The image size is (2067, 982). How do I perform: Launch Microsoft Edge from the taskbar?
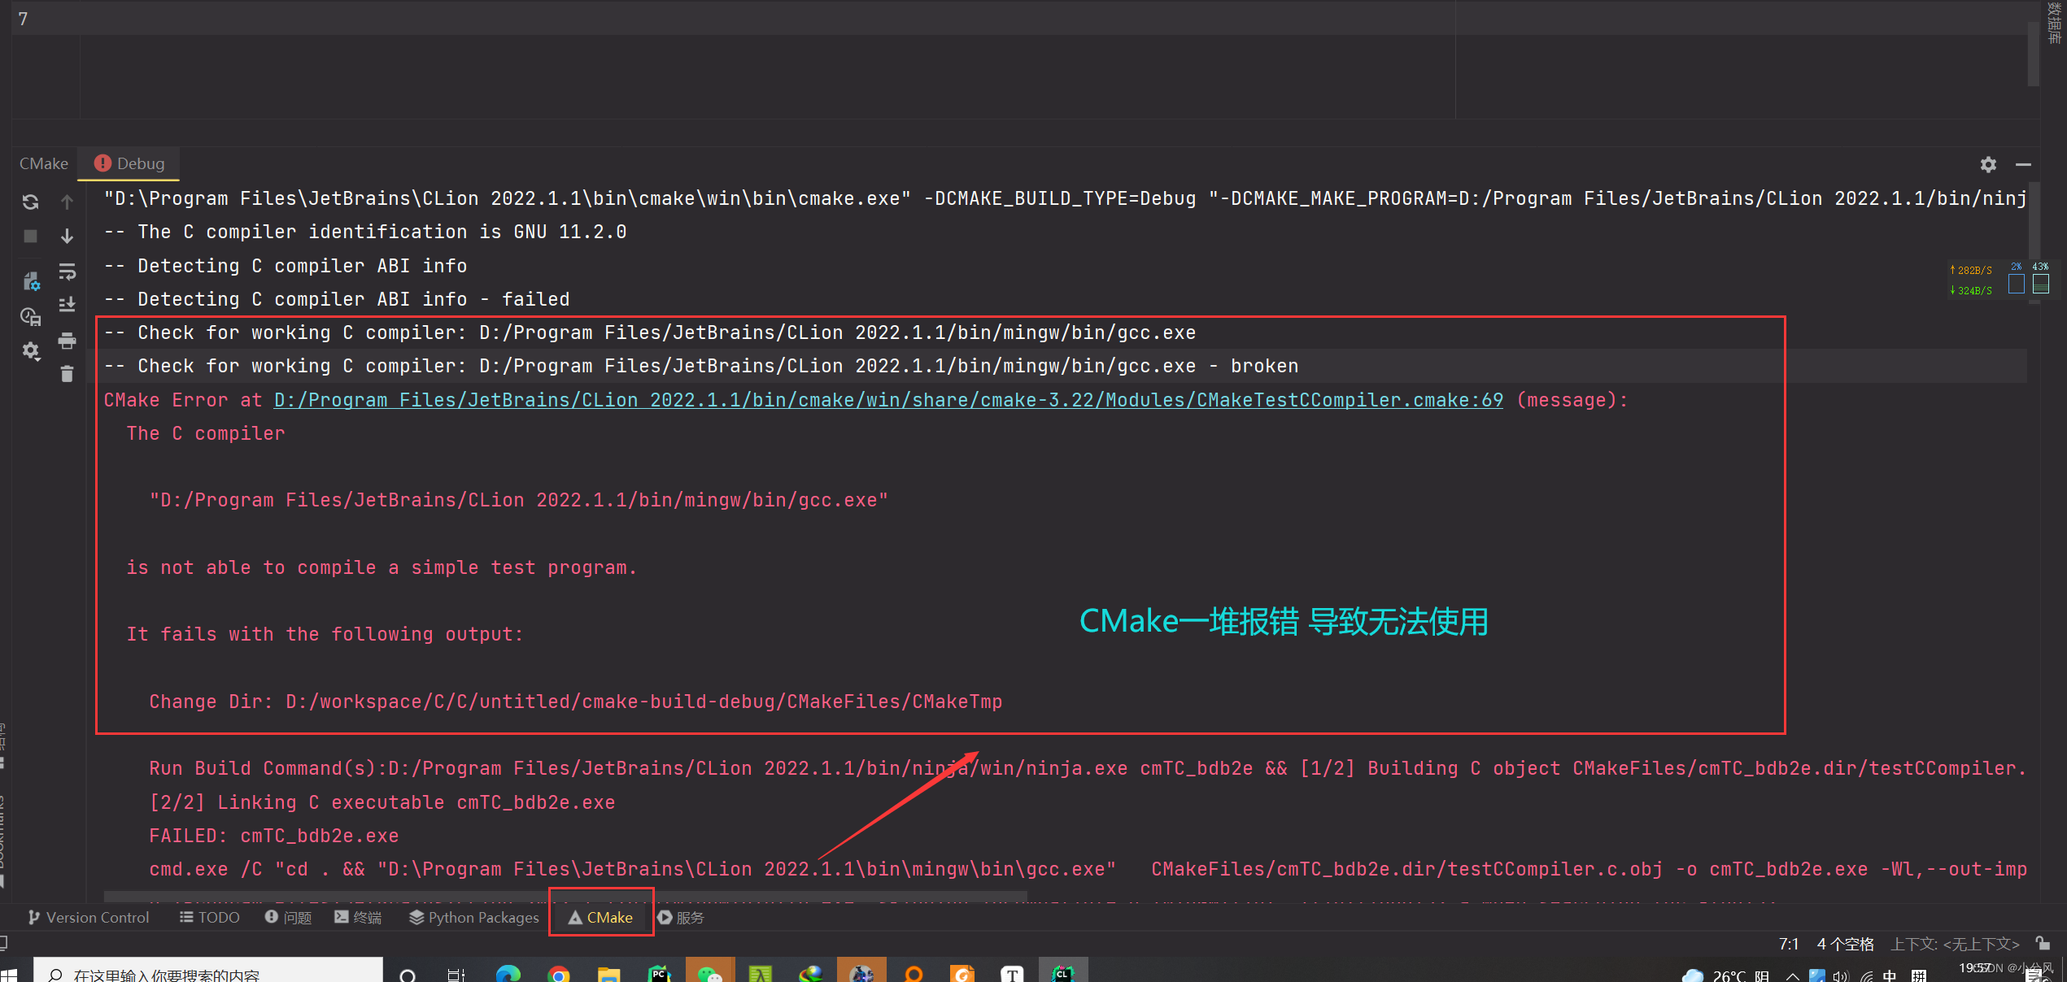coord(508,974)
